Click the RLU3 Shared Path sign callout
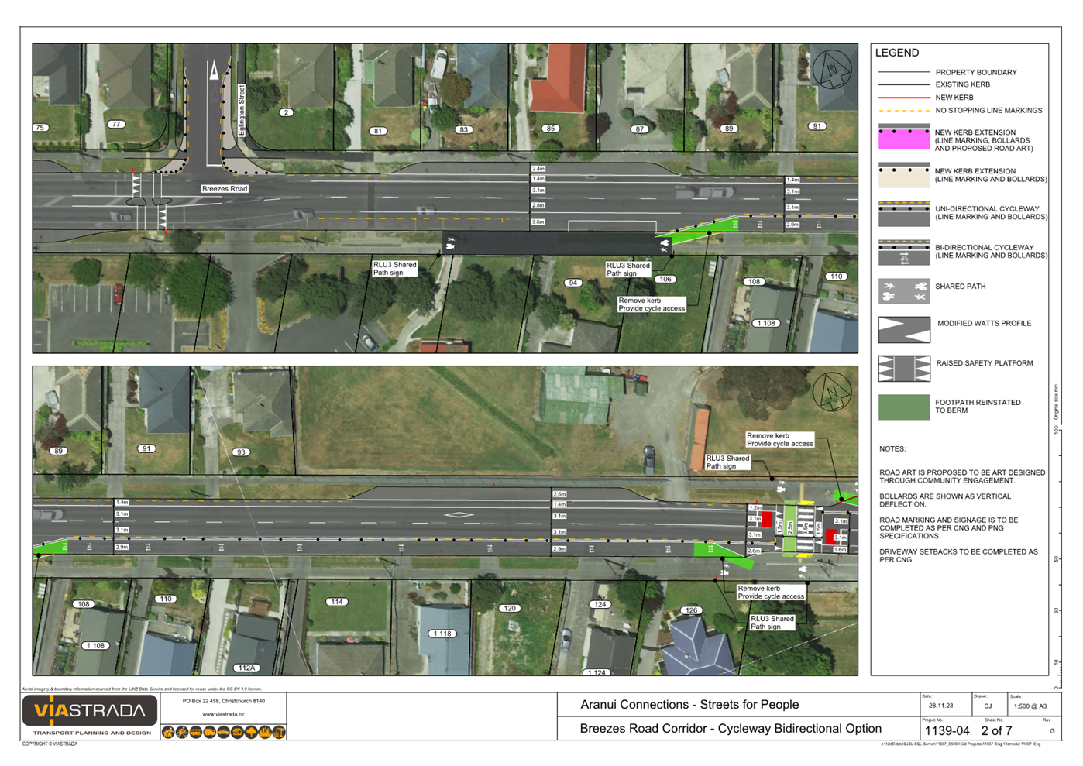1083x766 pixels. pos(394,268)
